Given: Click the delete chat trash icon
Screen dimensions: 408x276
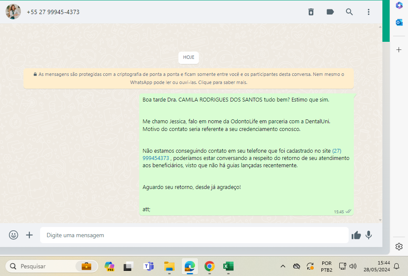Looking at the screenshot, I should (311, 12).
